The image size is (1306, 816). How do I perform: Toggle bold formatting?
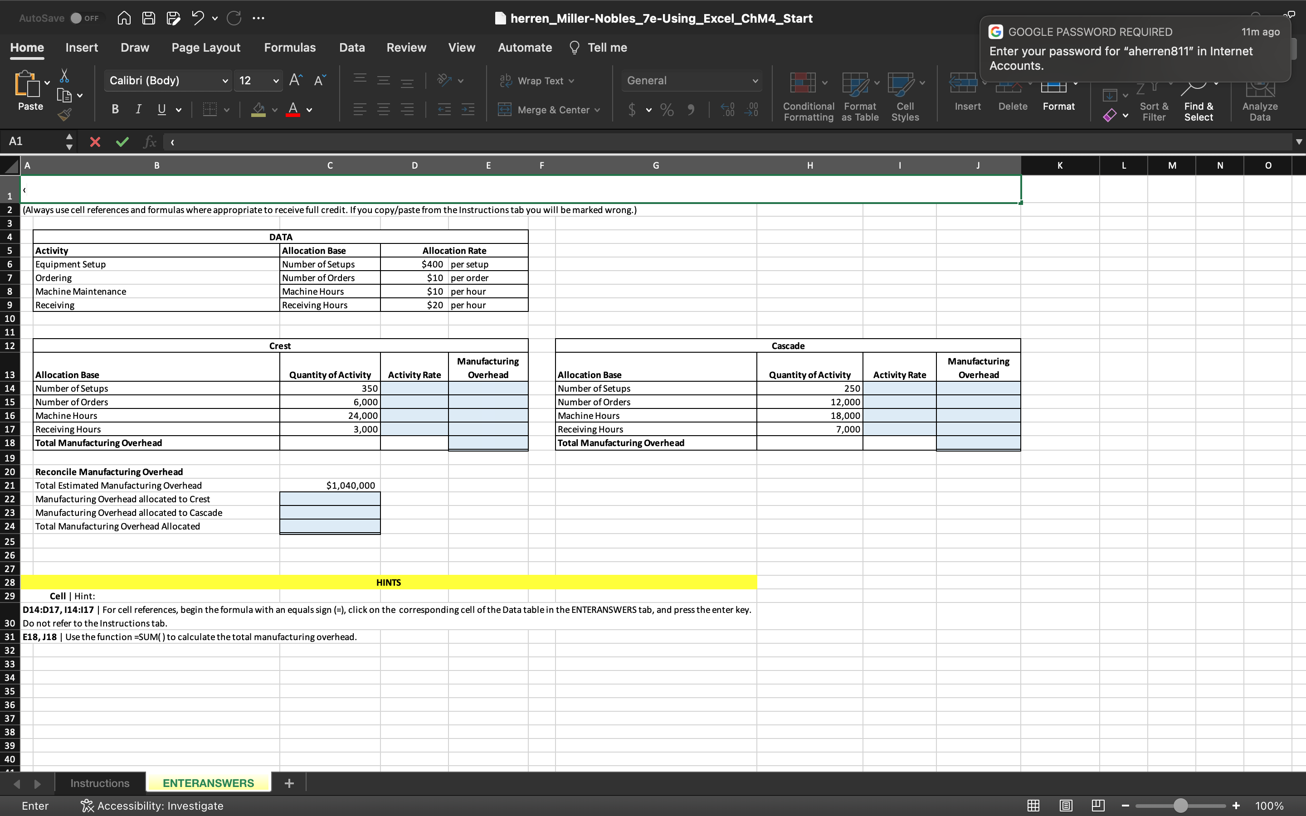(x=114, y=109)
